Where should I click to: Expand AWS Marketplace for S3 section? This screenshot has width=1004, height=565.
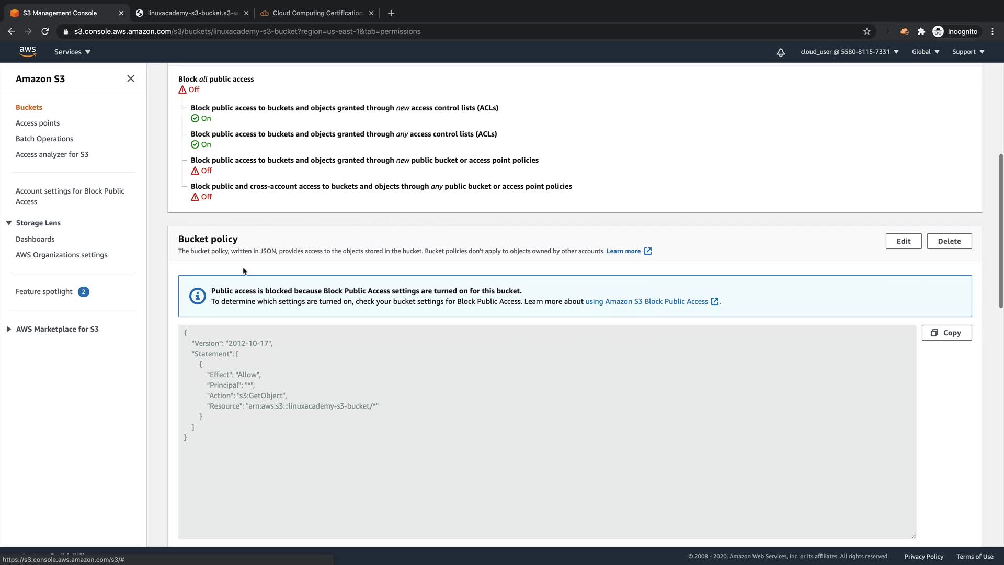(x=9, y=329)
